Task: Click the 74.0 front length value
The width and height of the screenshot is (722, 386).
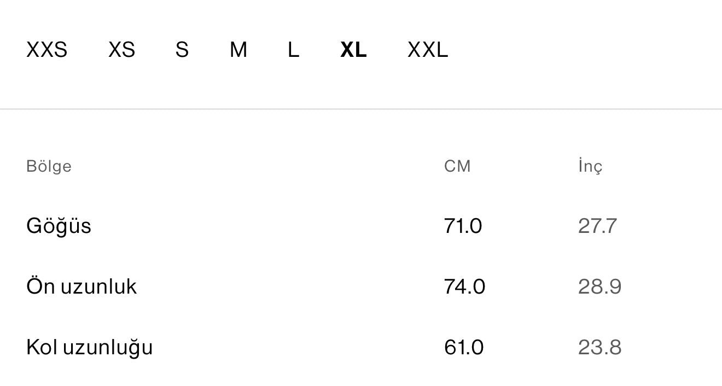Action: pos(464,286)
